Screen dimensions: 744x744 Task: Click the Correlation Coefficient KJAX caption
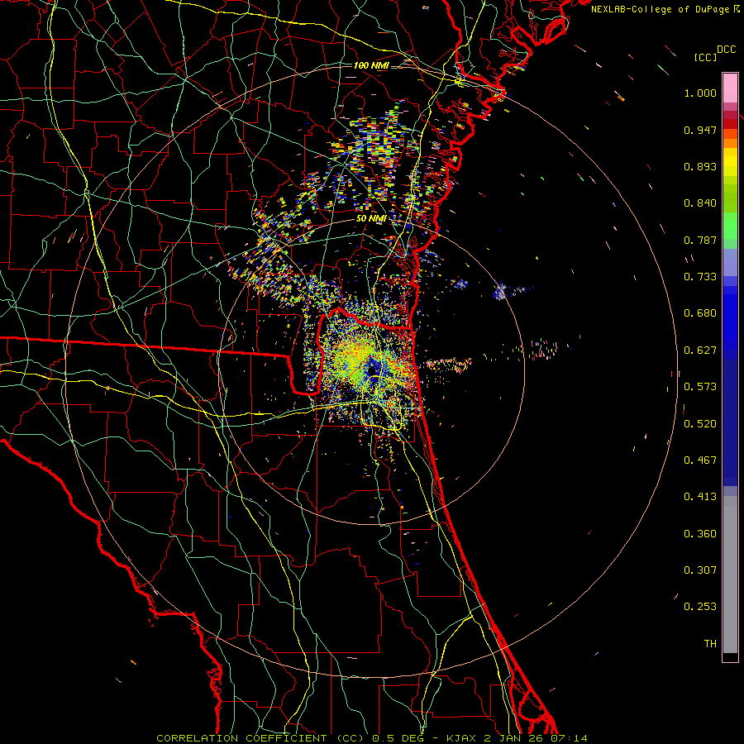pos(372,738)
